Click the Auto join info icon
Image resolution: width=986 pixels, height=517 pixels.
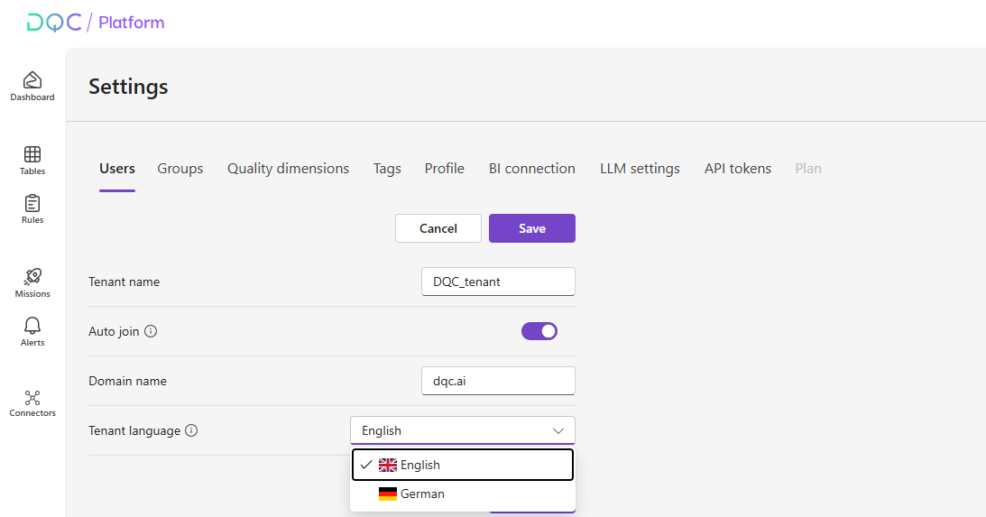[151, 331]
